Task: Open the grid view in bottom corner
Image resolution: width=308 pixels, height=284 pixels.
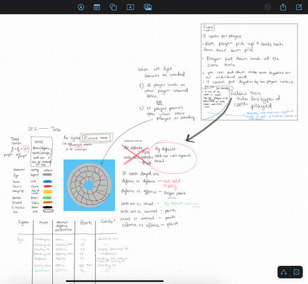Action: 296,272
